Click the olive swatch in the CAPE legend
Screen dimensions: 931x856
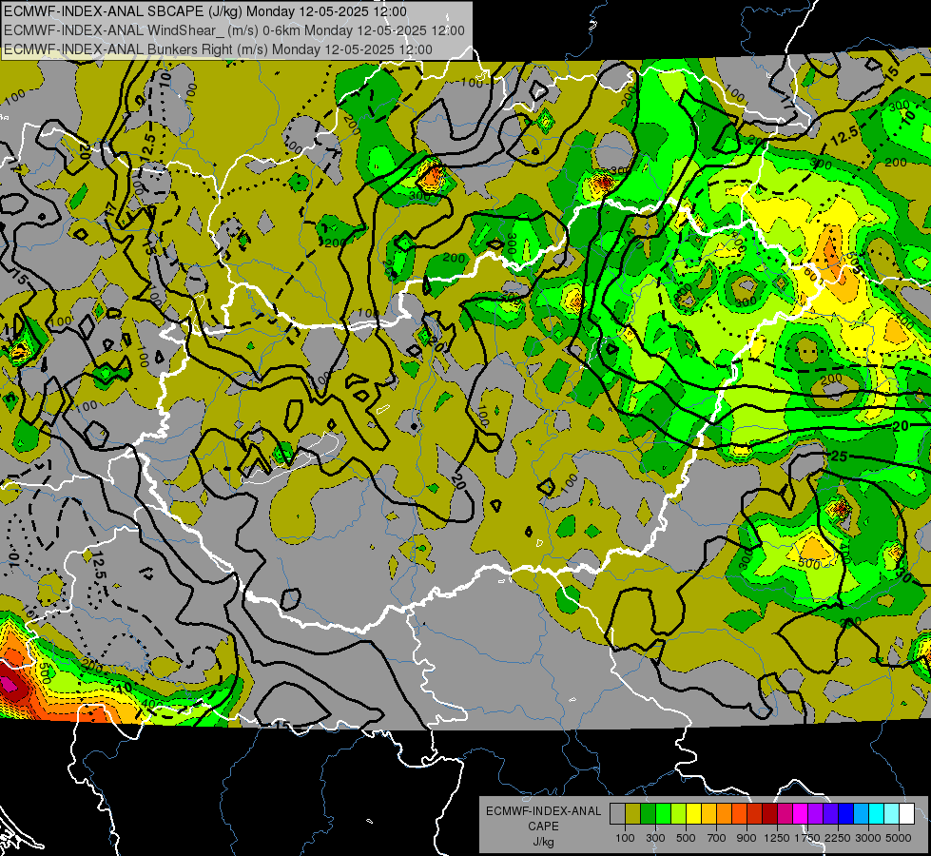tap(633, 814)
